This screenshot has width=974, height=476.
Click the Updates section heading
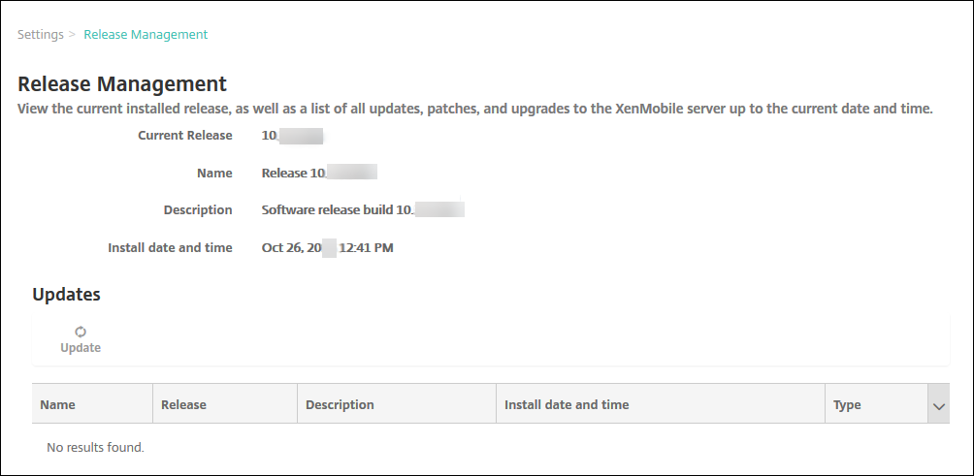(x=67, y=294)
